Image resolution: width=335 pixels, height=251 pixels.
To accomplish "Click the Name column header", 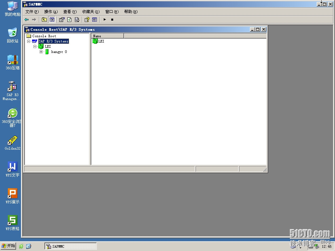I will [108, 36].
